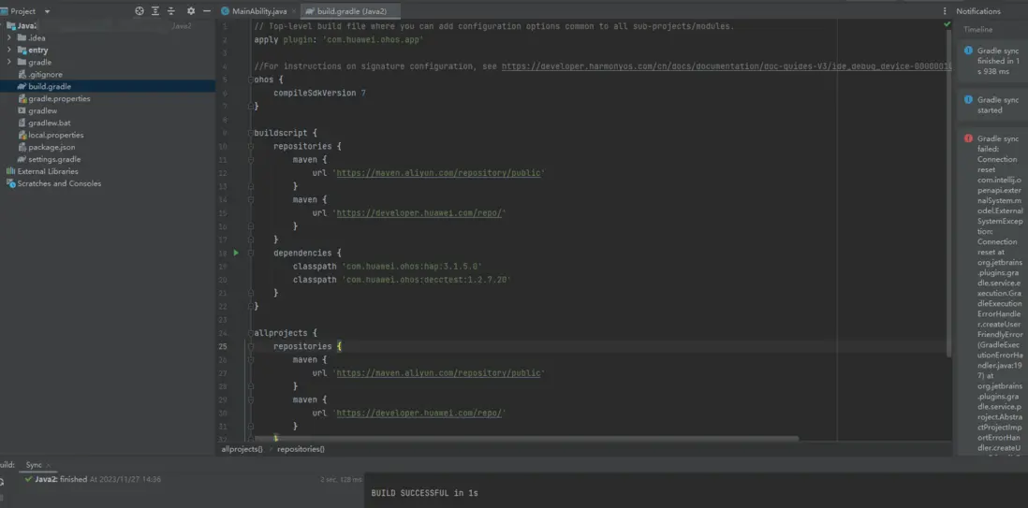Click red error icon of sync failed notification

click(968, 138)
